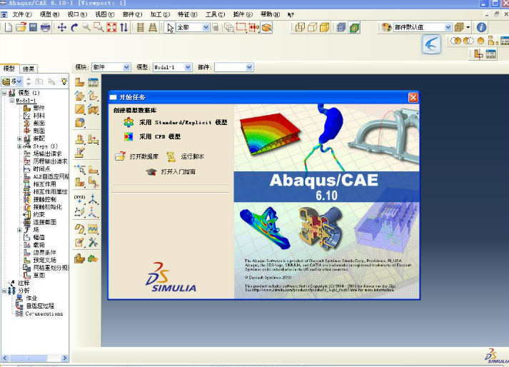The height and width of the screenshot is (367, 509).
Task: Open the Model menu
Action: 49,14
